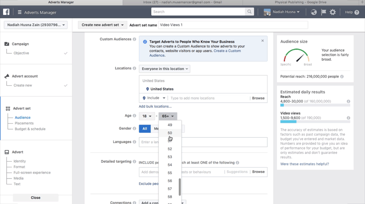Click the flag icon in top bar

pos(323,12)
